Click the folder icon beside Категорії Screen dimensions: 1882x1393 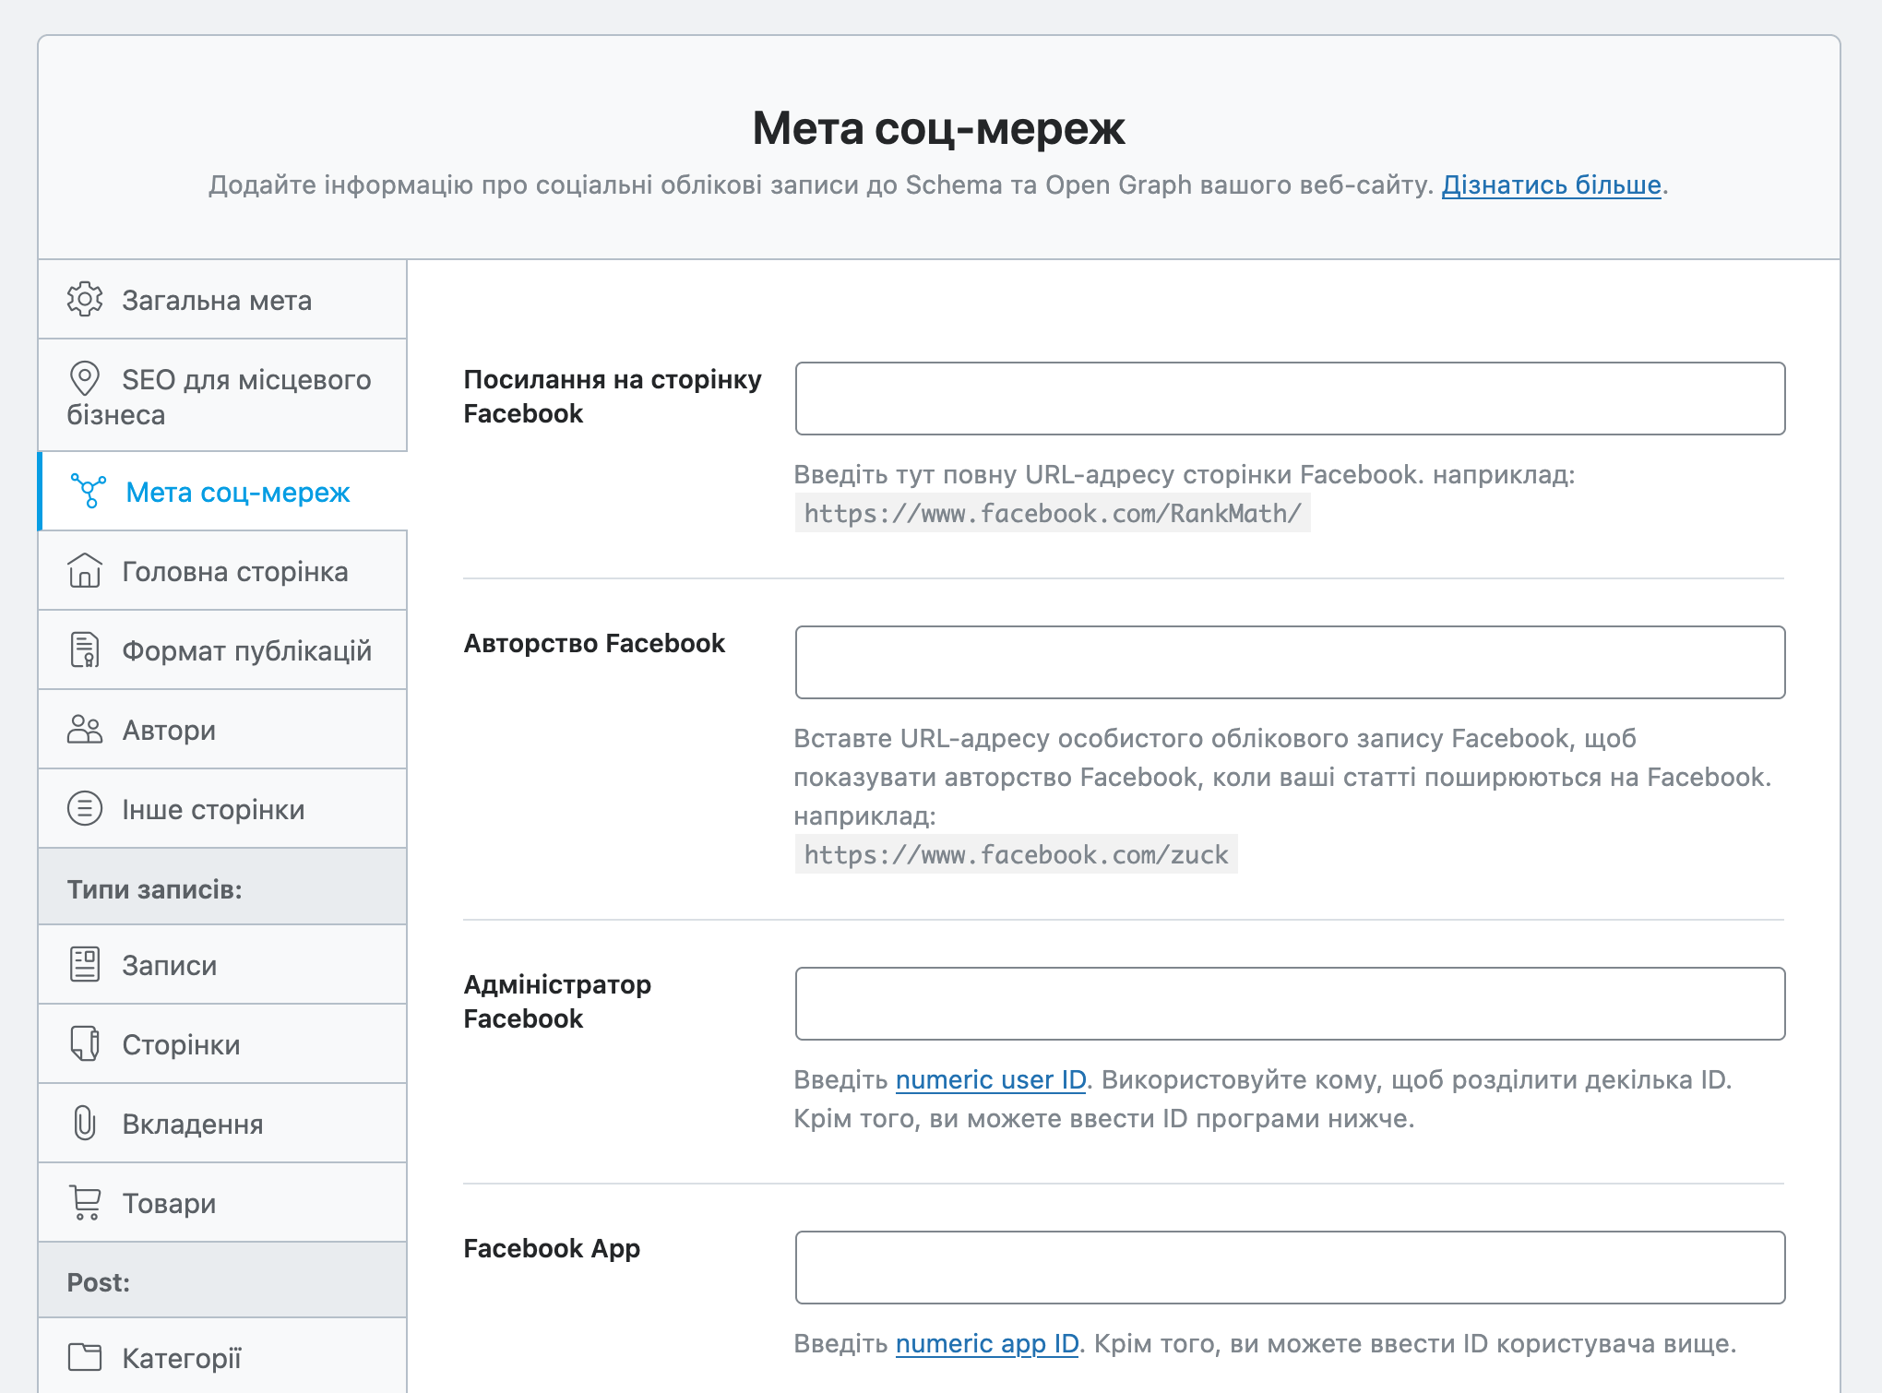coord(85,1357)
